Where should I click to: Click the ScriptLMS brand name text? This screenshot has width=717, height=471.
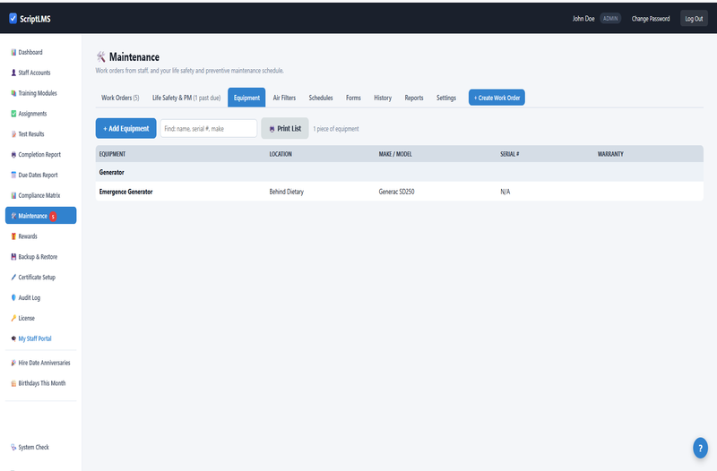pos(35,19)
